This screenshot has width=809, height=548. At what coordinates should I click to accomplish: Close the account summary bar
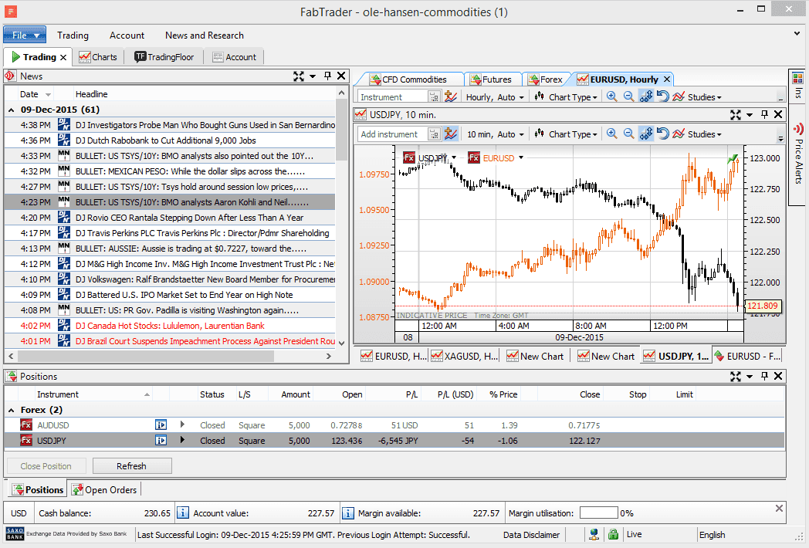click(779, 509)
